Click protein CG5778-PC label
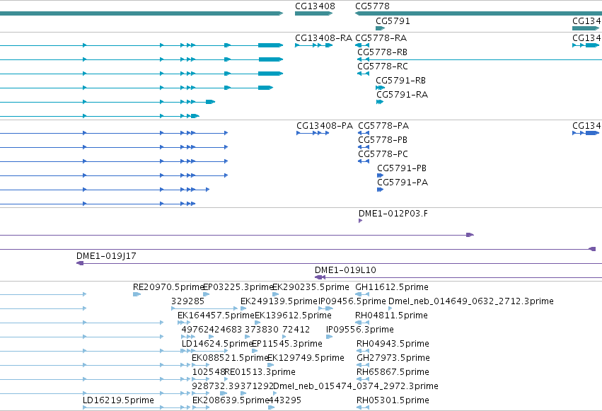This screenshot has width=602, height=411. (x=383, y=154)
